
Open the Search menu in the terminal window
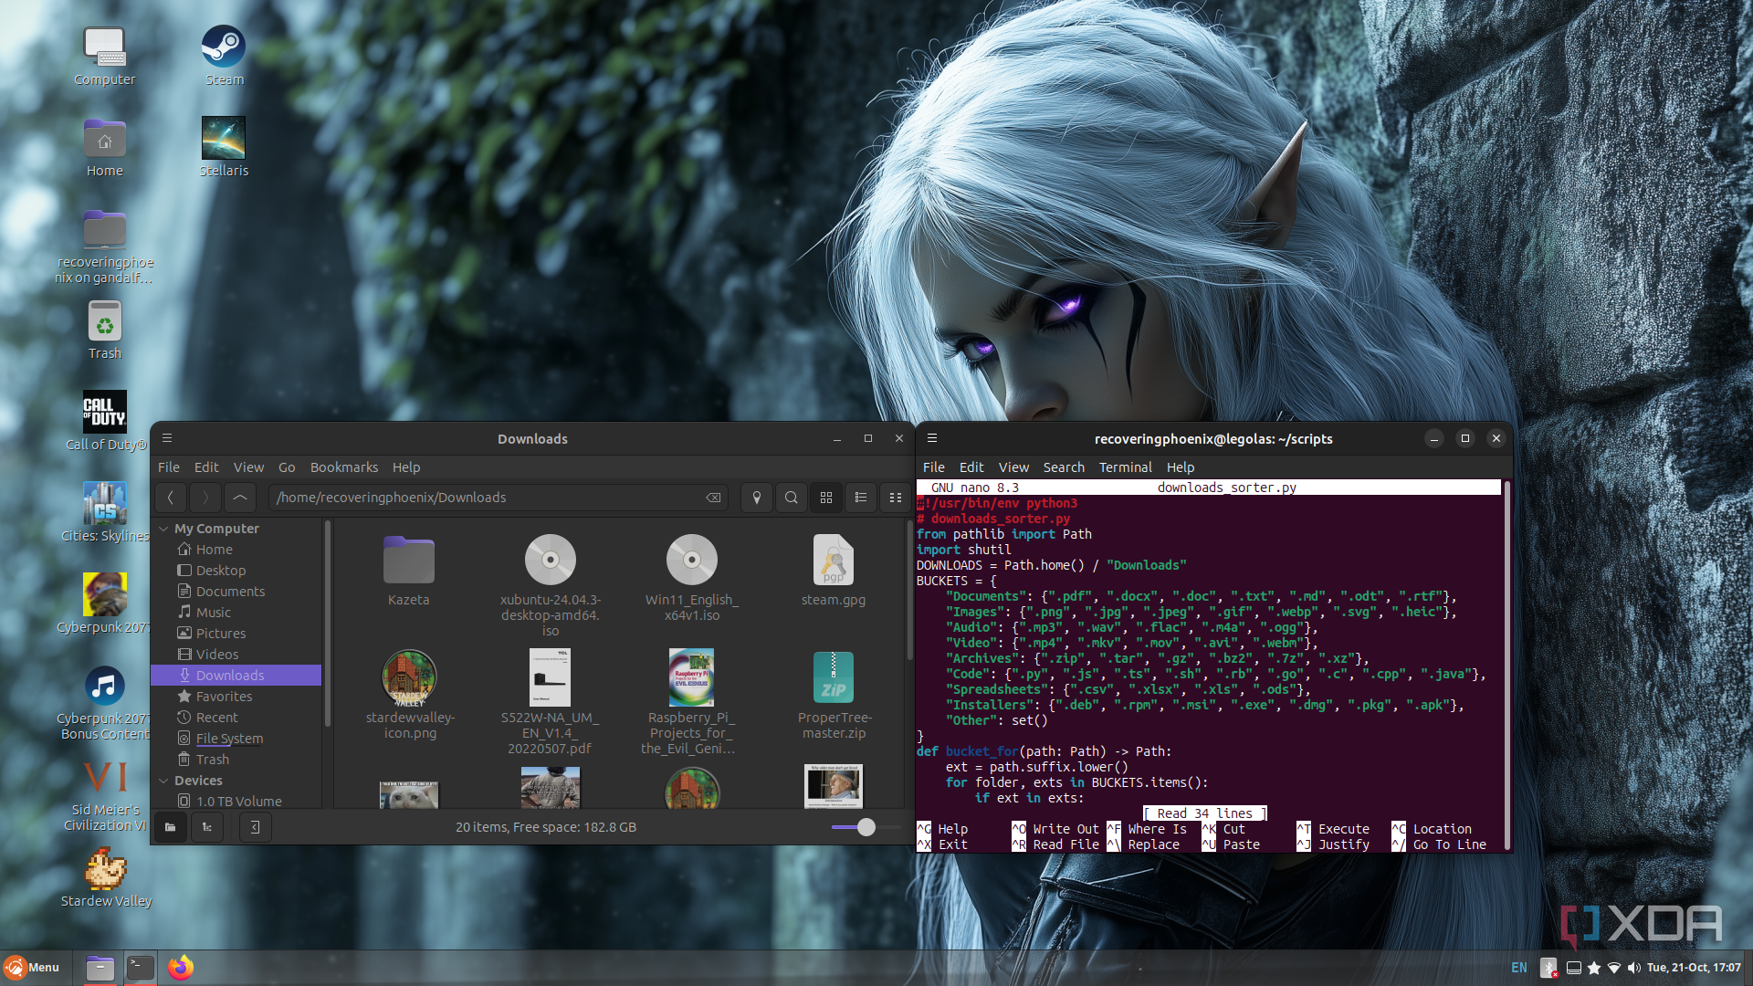tap(1064, 467)
